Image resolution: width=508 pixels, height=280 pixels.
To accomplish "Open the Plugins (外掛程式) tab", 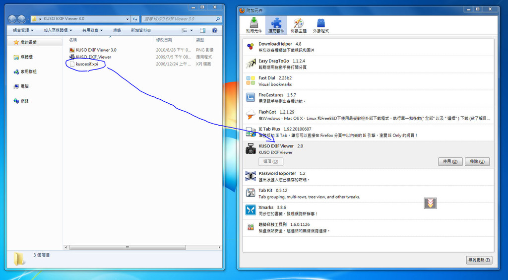I will point(321,25).
